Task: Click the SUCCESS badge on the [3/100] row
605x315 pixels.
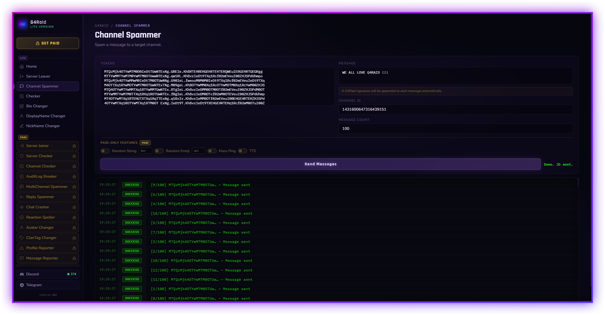Action: pos(132,242)
